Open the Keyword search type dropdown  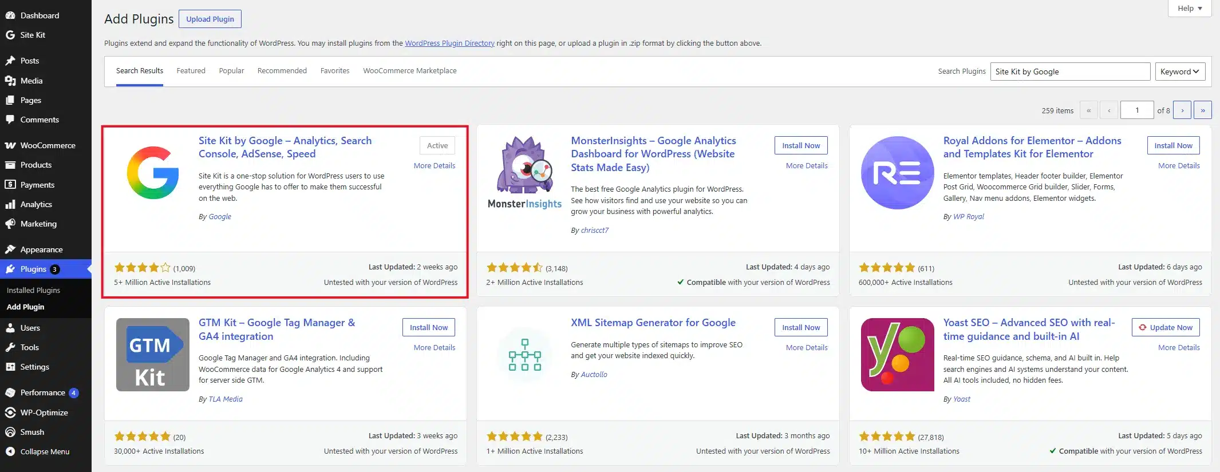click(1180, 72)
